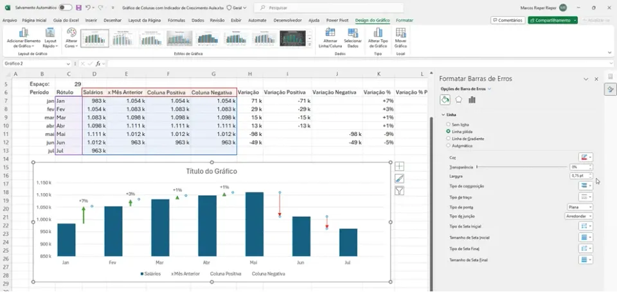
Task: Toggle the Salvamento Automático switch
Action: tap(65, 8)
